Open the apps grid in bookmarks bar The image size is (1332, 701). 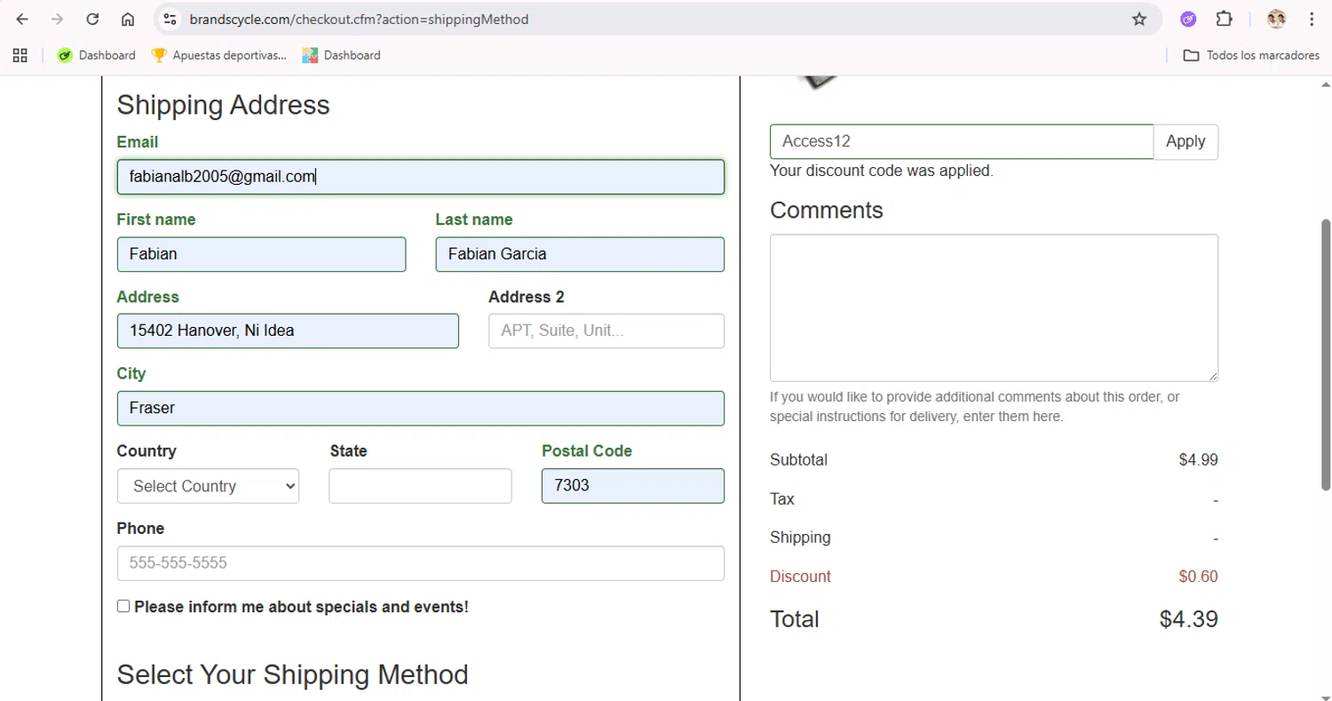(x=20, y=55)
